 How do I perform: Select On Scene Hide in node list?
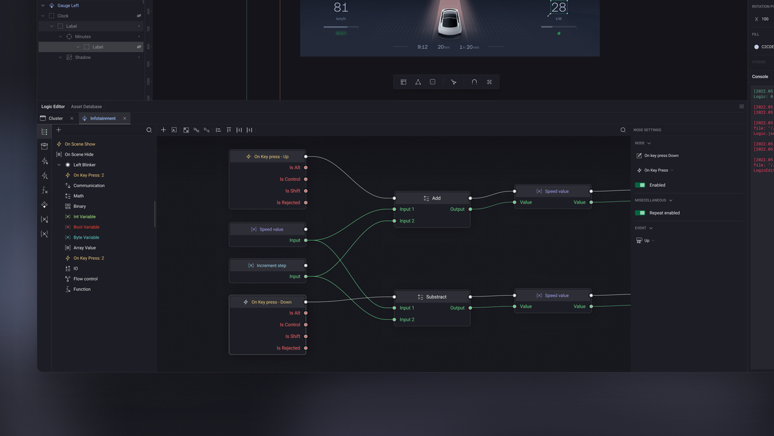click(79, 154)
